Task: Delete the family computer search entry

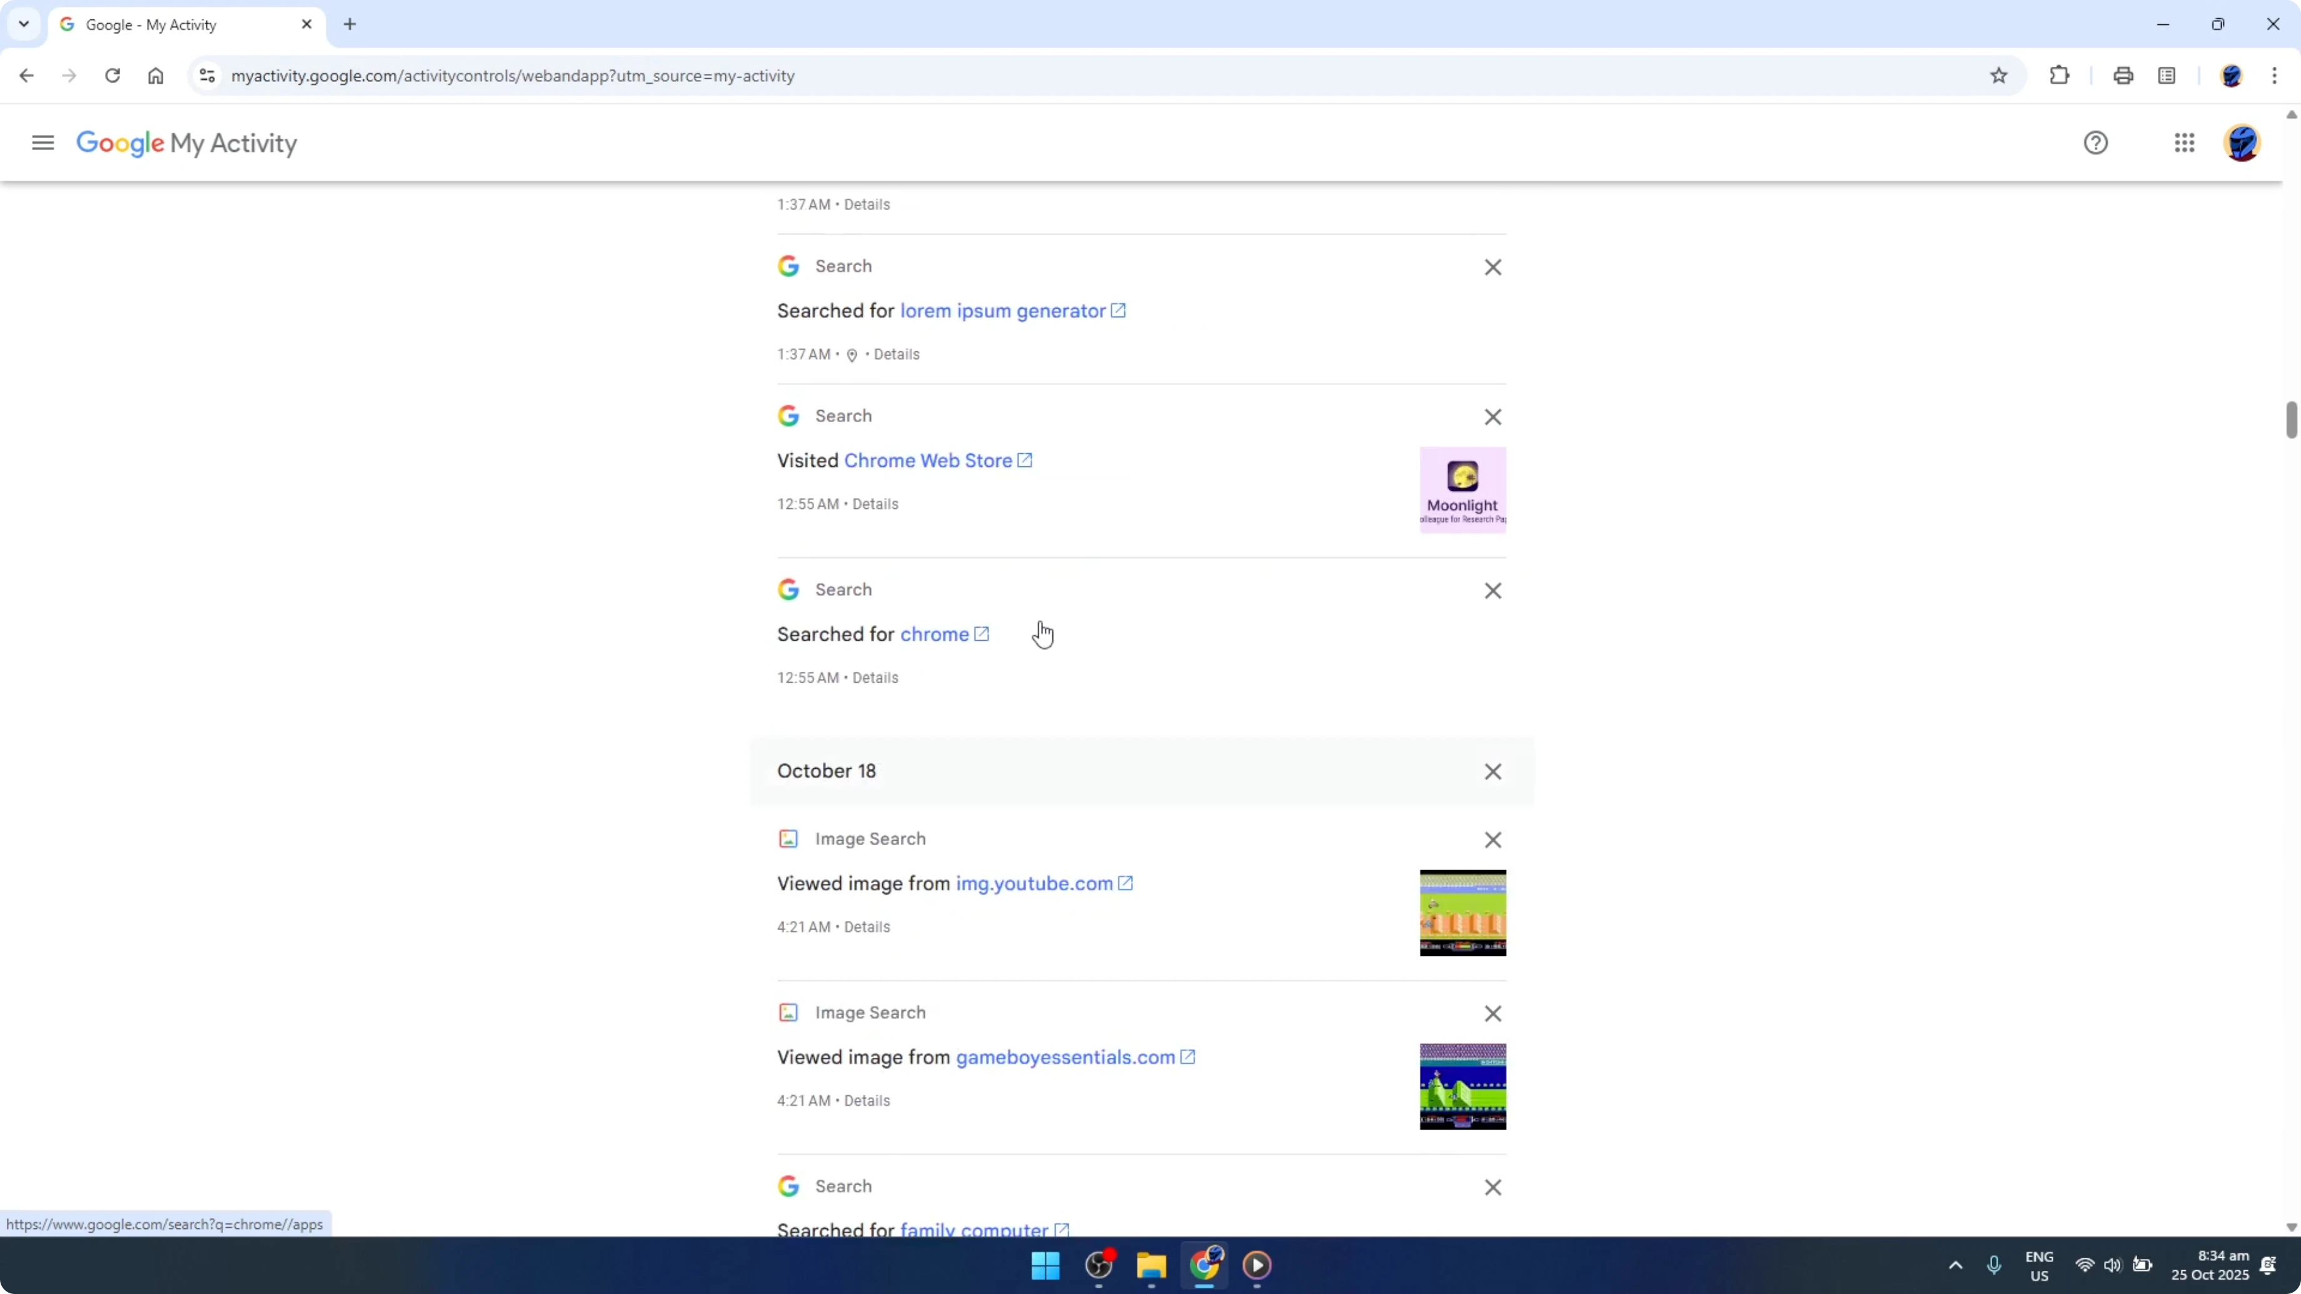Action: (x=1493, y=1188)
